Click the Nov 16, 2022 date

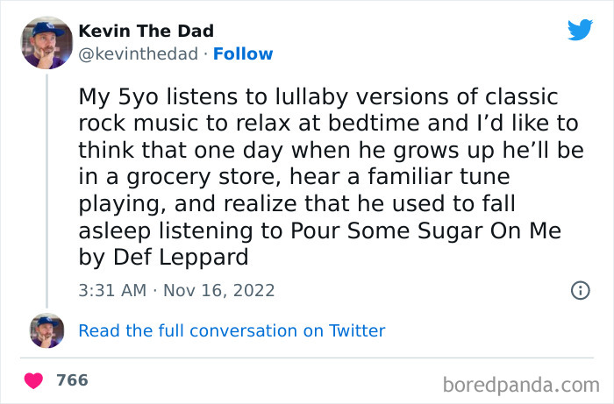point(218,290)
